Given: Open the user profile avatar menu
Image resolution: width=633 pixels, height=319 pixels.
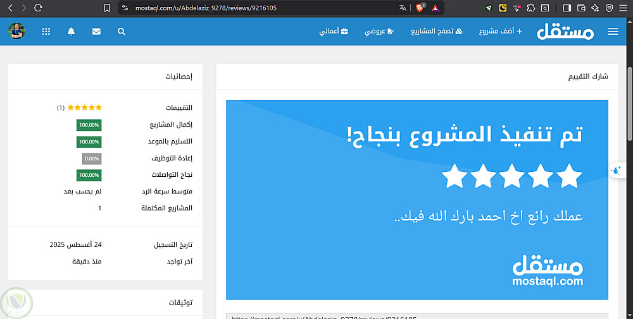Looking at the screenshot, I should [16, 31].
